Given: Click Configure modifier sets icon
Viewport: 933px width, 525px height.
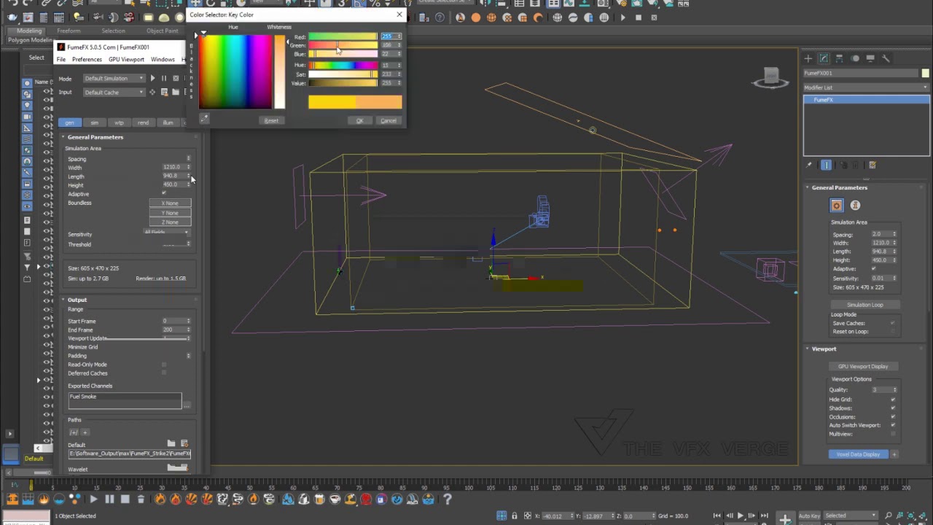Looking at the screenshot, I should (873, 166).
